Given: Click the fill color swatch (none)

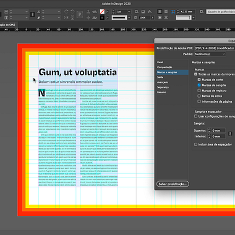Looking at the screenshot, I should click(102, 12).
